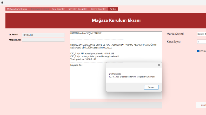This screenshot has width=206, height=115.
Task: Click the 'Mağaza Kurulum Ekranı' header title
Action: [x=116, y=20]
